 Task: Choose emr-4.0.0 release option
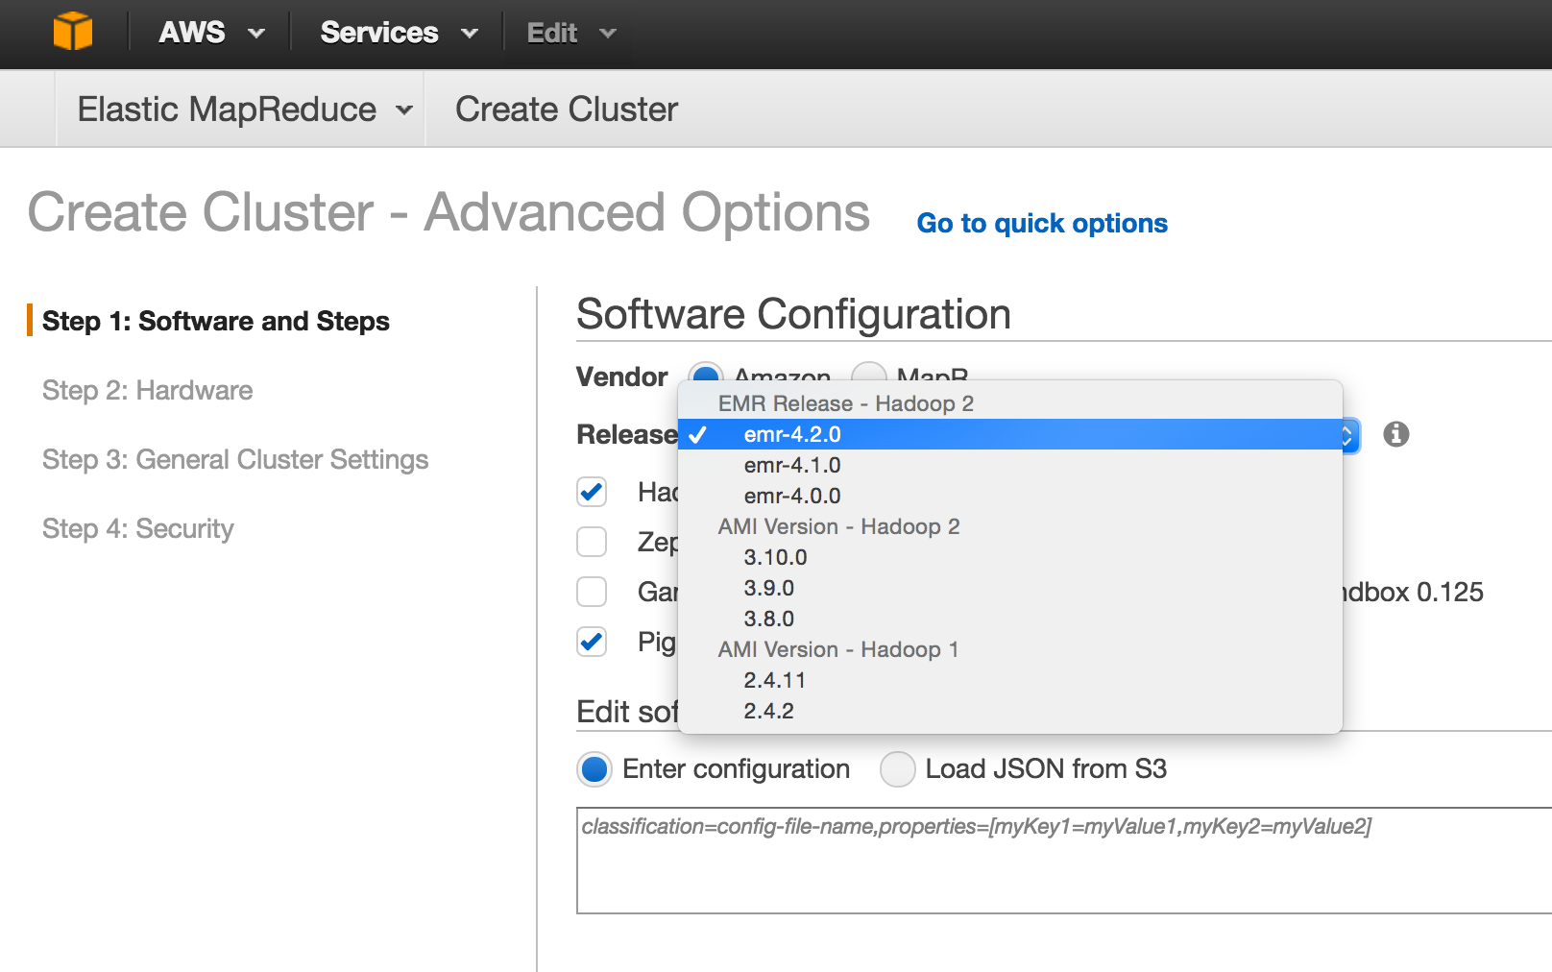click(791, 496)
